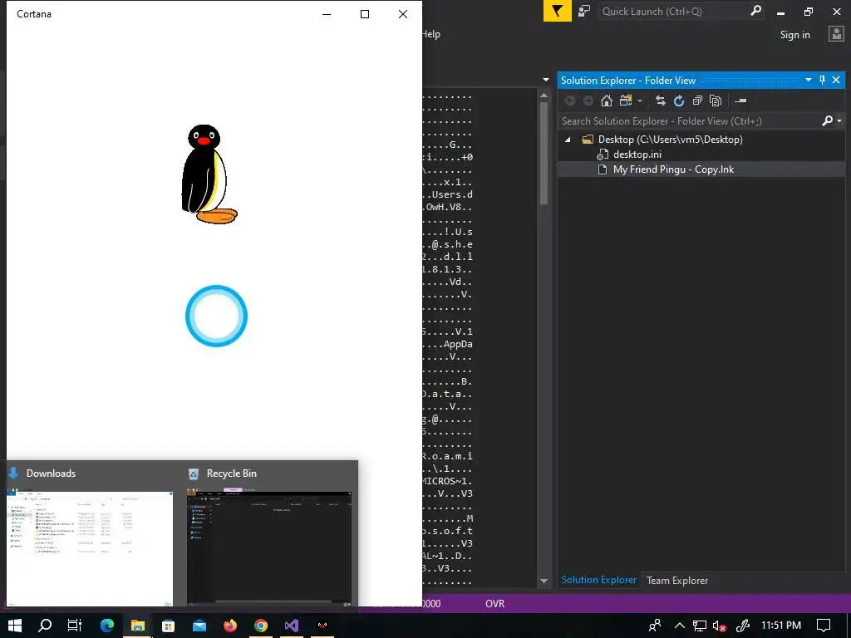Click the 11:51 PM taskbar clock
The image size is (851, 638).
pyautogui.click(x=781, y=626)
